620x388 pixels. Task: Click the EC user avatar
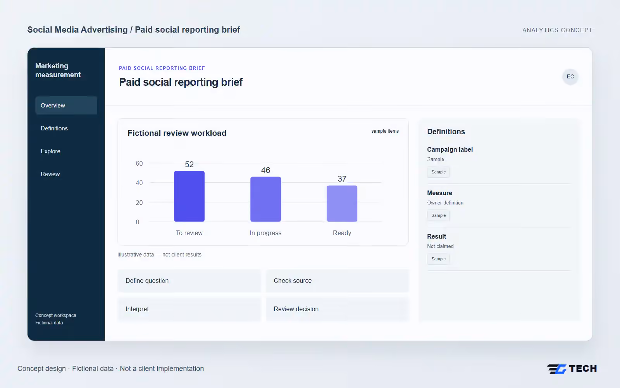click(x=570, y=76)
